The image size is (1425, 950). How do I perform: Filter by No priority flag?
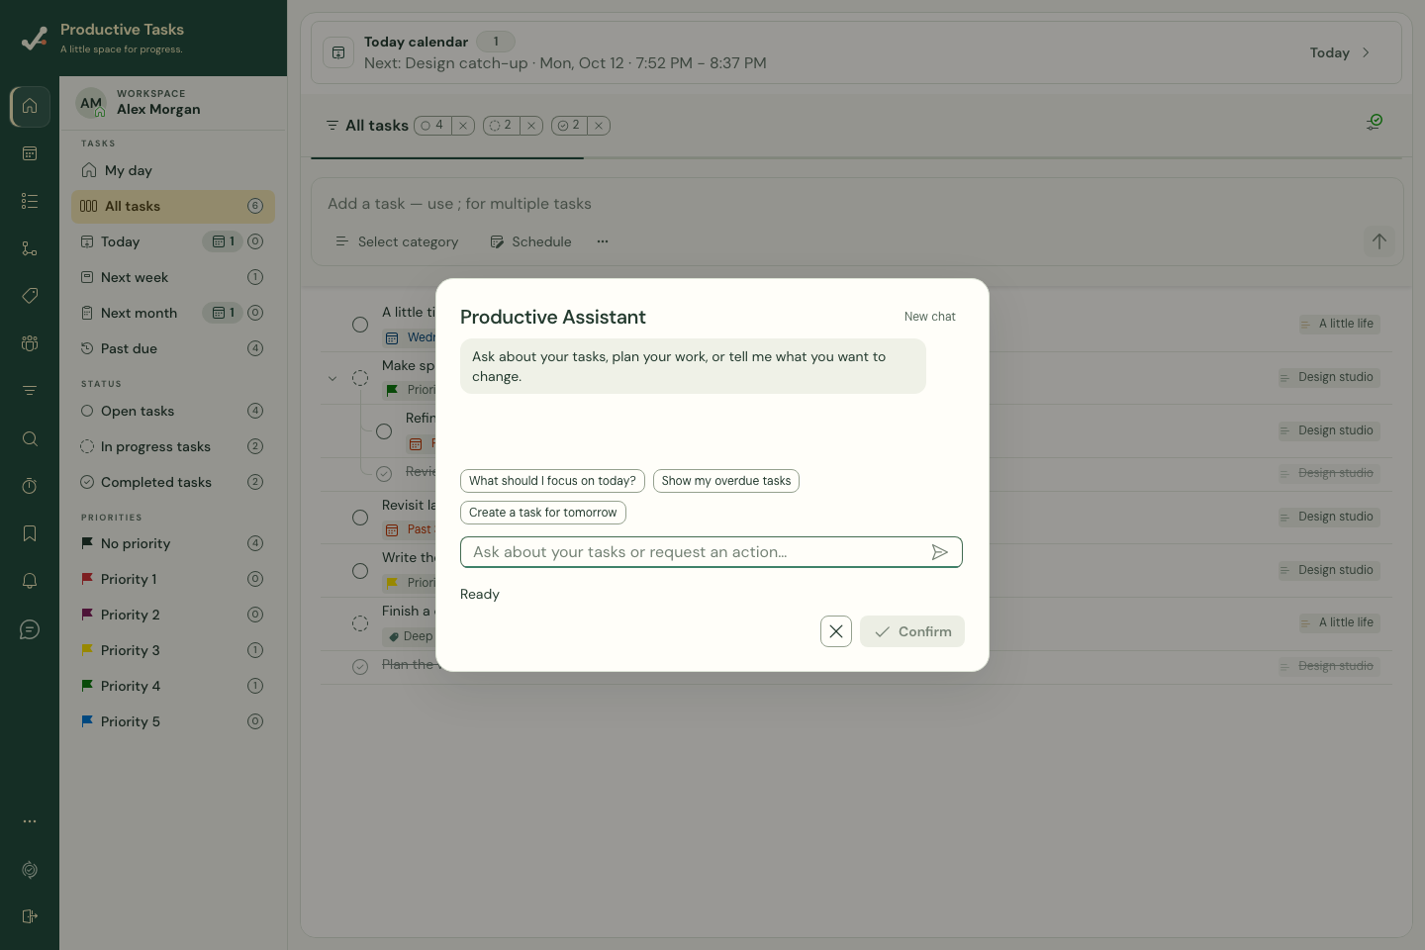point(173,543)
